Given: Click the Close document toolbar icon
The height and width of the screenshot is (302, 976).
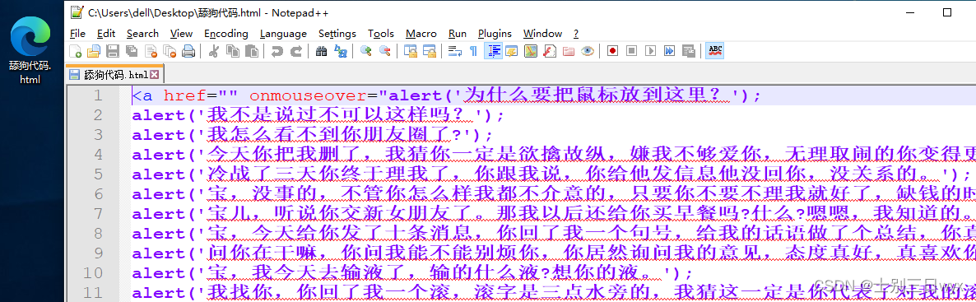Looking at the screenshot, I should click(x=150, y=51).
